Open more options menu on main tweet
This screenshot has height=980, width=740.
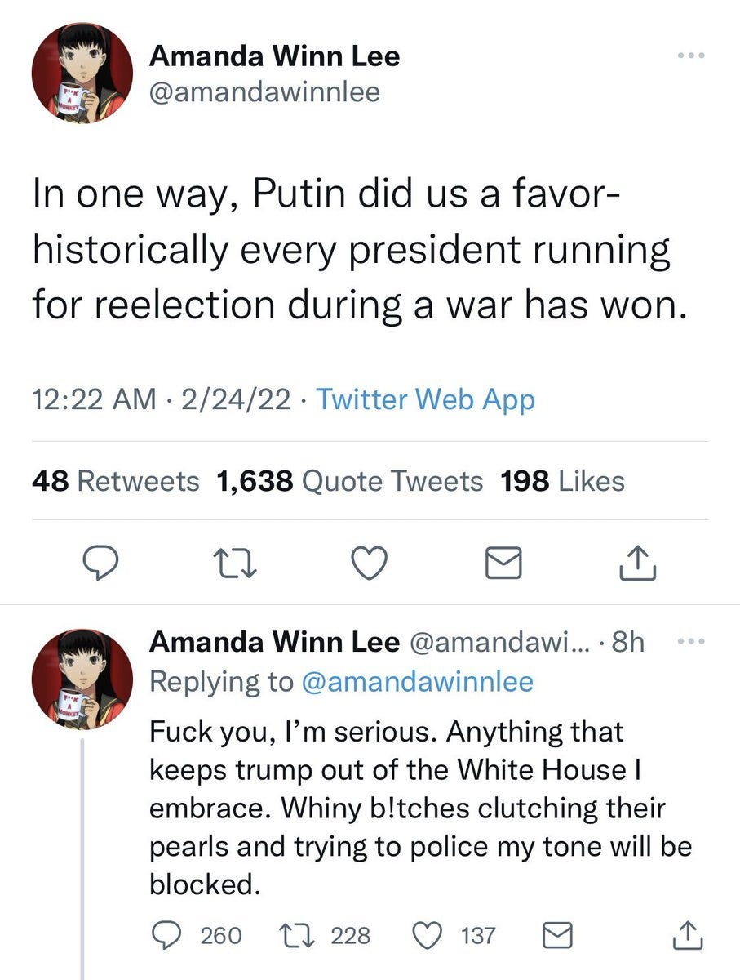pyautogui.click(x=690, y=56)
